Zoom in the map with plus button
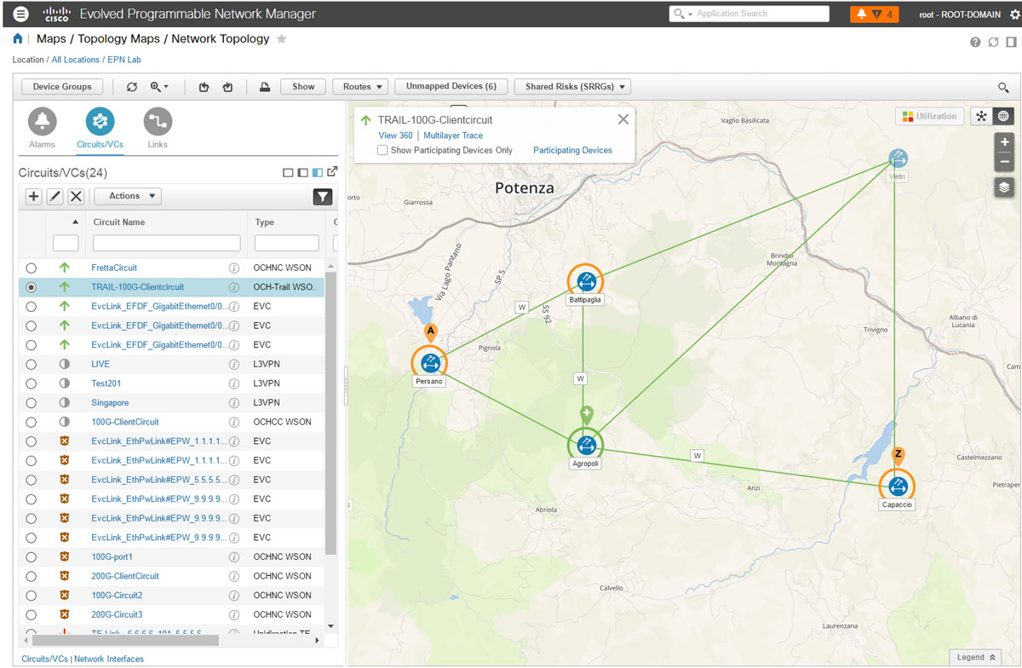This screenshot has height=668, width=1022. (1004, 142)
